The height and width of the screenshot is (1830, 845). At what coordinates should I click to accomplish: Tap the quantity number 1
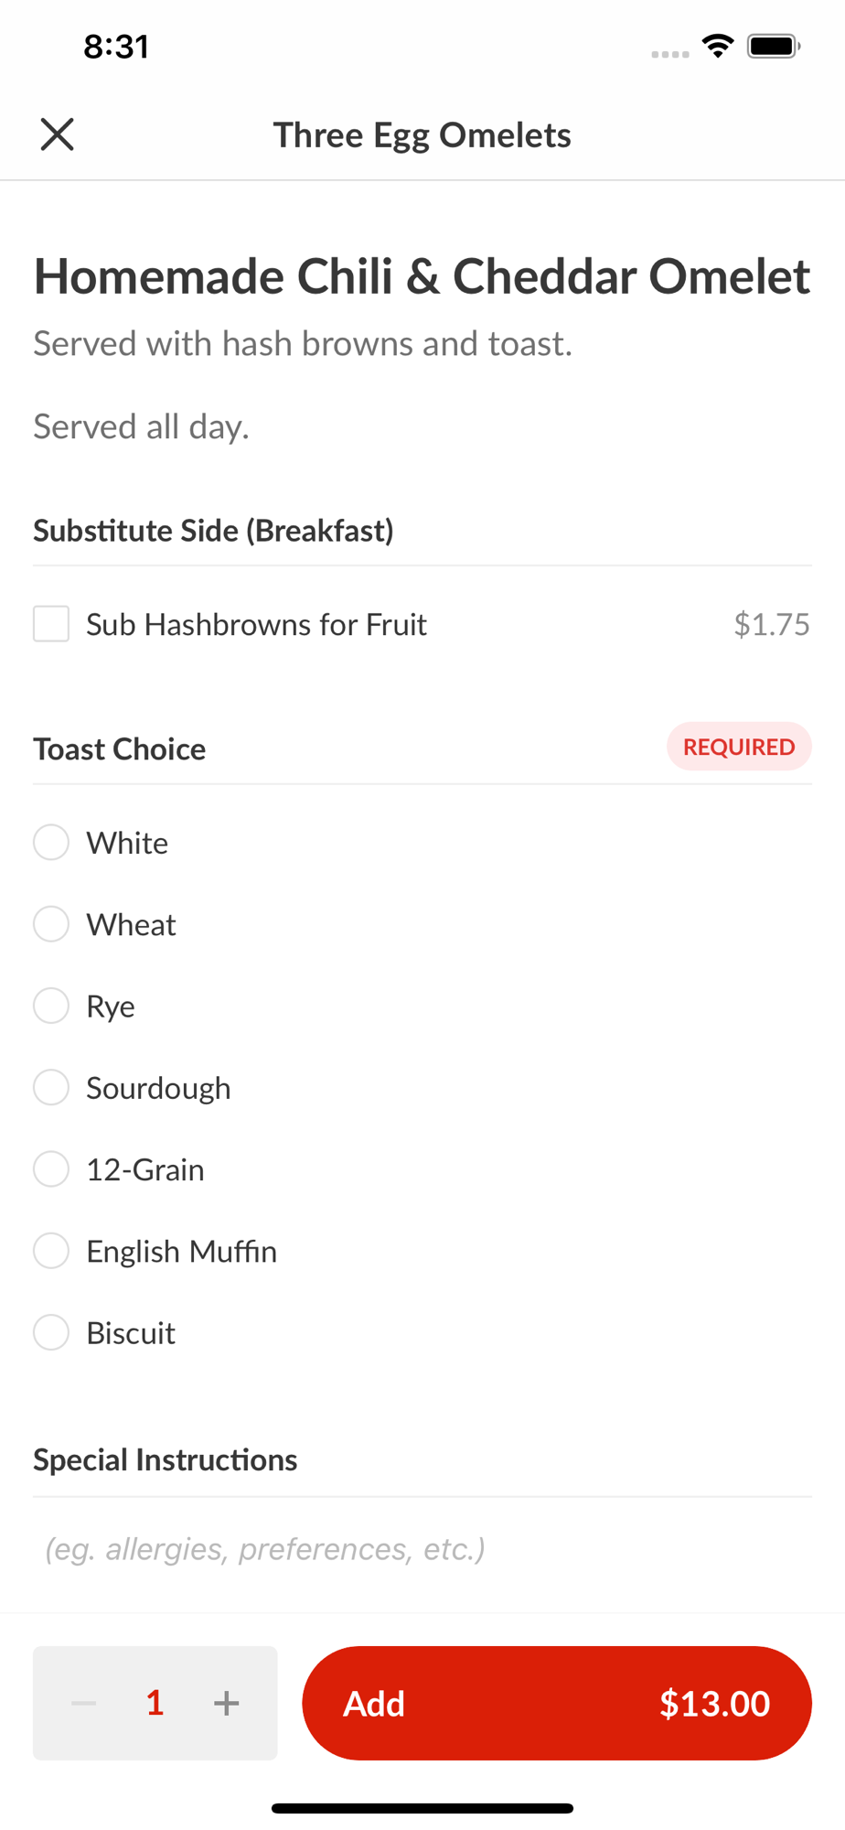pos(155,1703)
